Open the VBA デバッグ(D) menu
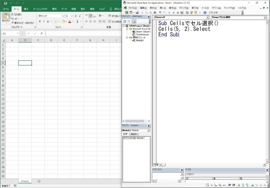This screenshot has width=270, height=188. tap(184, 8)
